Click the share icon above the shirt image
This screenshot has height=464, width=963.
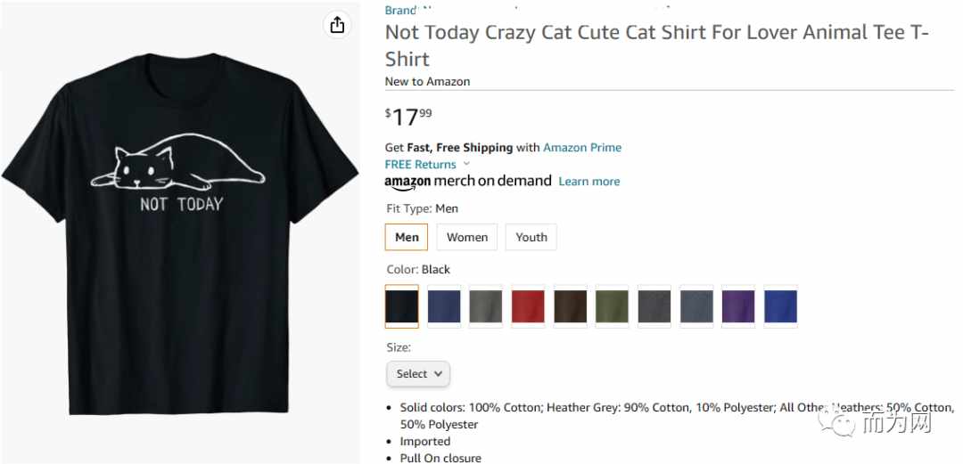click(x=337, y=25)
